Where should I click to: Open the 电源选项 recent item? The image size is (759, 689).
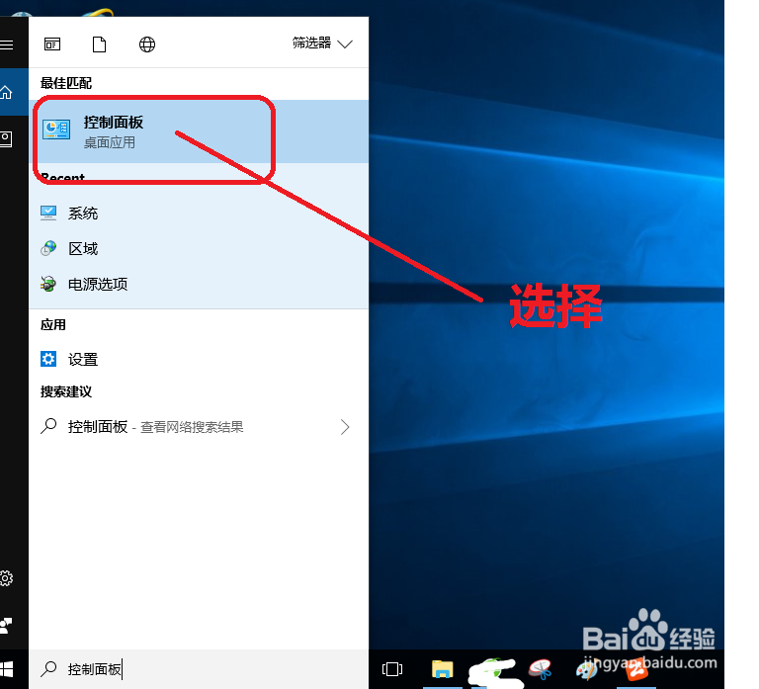click(199, 284)
